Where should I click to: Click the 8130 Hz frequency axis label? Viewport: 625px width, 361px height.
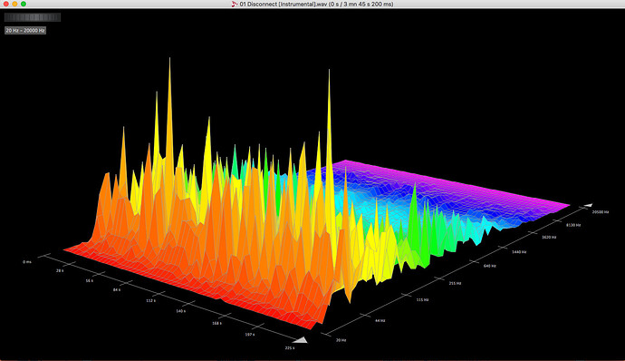(573, 225)
